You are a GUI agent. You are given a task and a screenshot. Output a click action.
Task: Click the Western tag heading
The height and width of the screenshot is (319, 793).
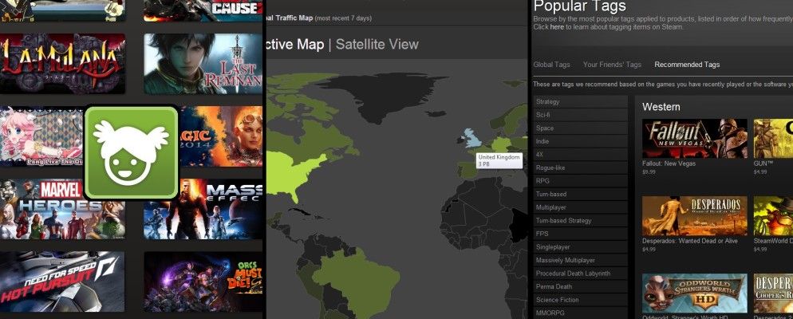point(661,107)
